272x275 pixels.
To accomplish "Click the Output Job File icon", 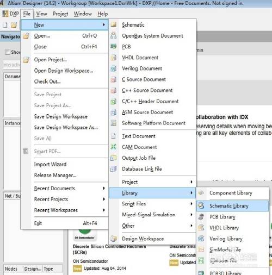I will point(114,158).
